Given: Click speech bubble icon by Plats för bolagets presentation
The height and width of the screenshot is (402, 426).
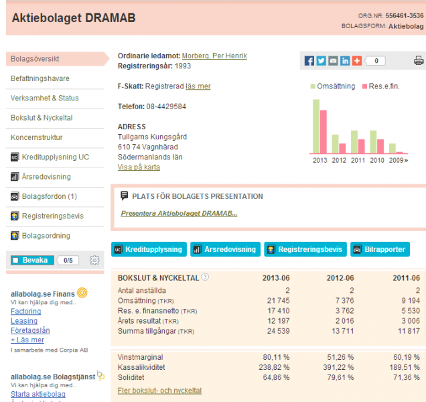Looking at the screenshot, I should 124,196.
